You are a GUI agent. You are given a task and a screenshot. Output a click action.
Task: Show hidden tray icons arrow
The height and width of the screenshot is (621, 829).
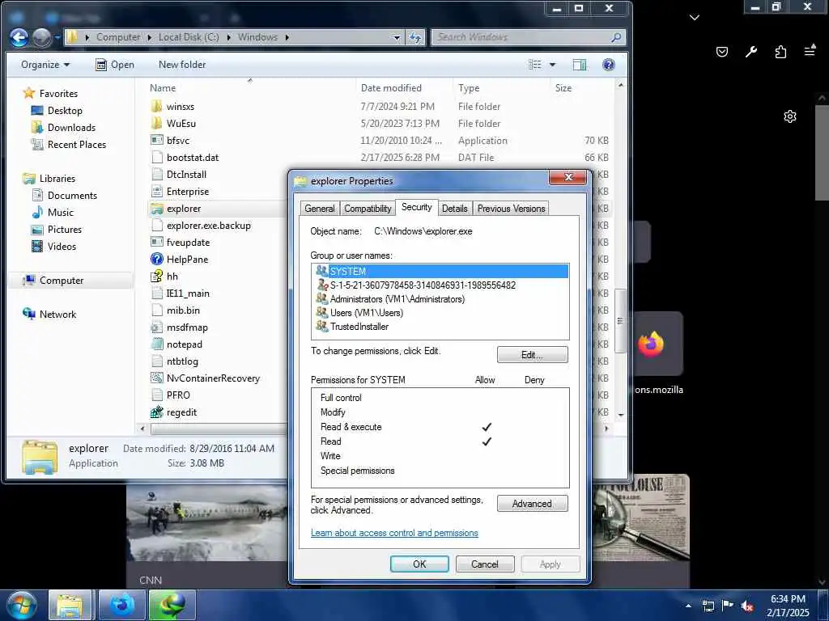coord(688,606)
